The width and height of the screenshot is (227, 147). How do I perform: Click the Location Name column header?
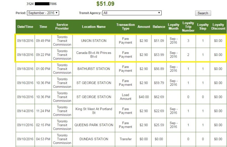(x=94, y=27)
